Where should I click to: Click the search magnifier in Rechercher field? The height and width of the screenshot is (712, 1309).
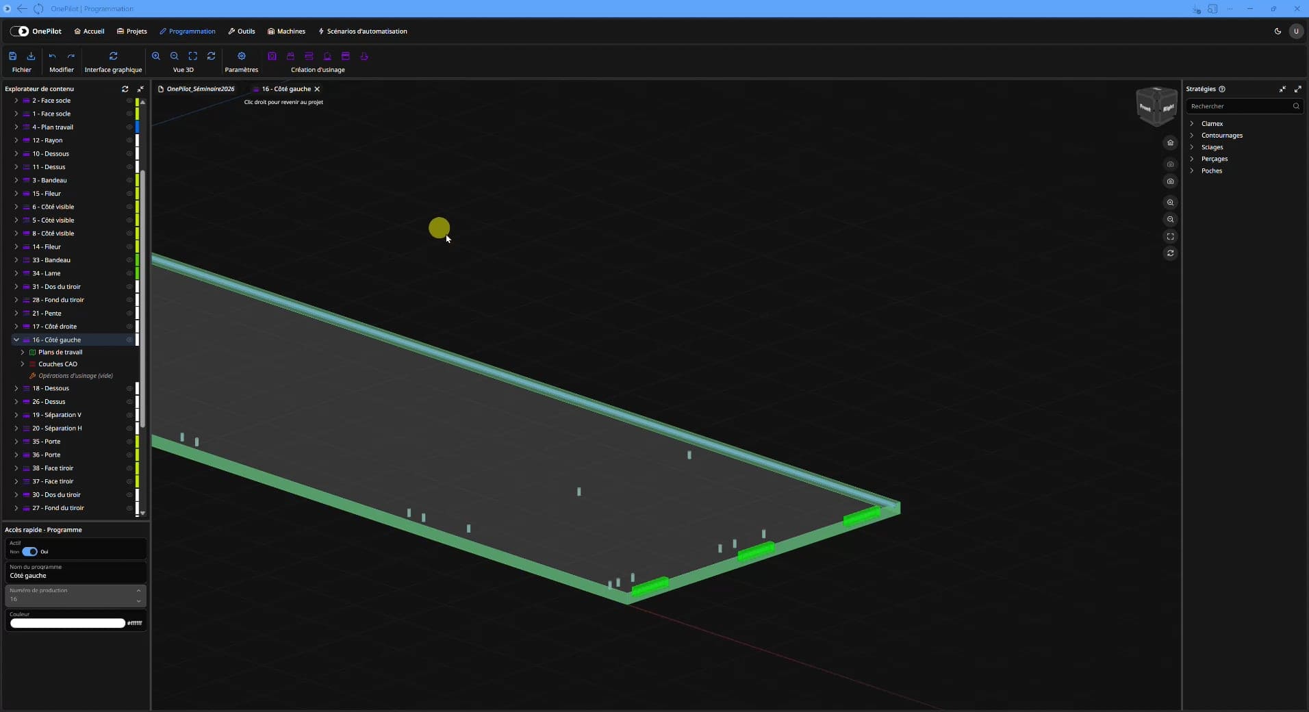1296,106
